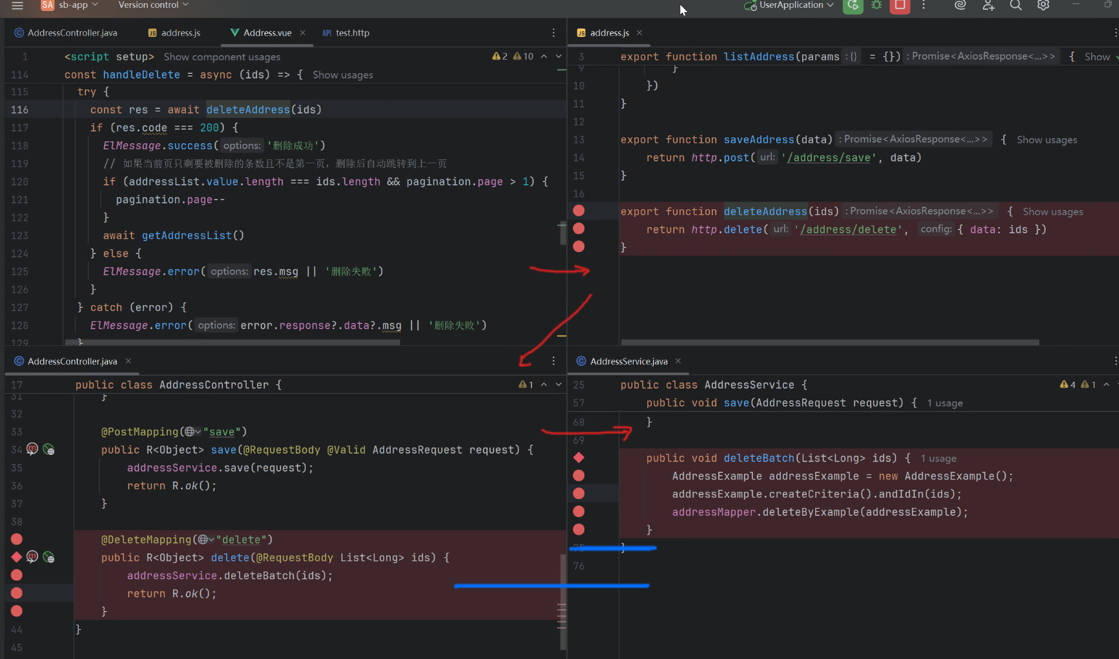Open the AI Assistant swirl icon
This screenshot has height=659, width=1119.
960,5
